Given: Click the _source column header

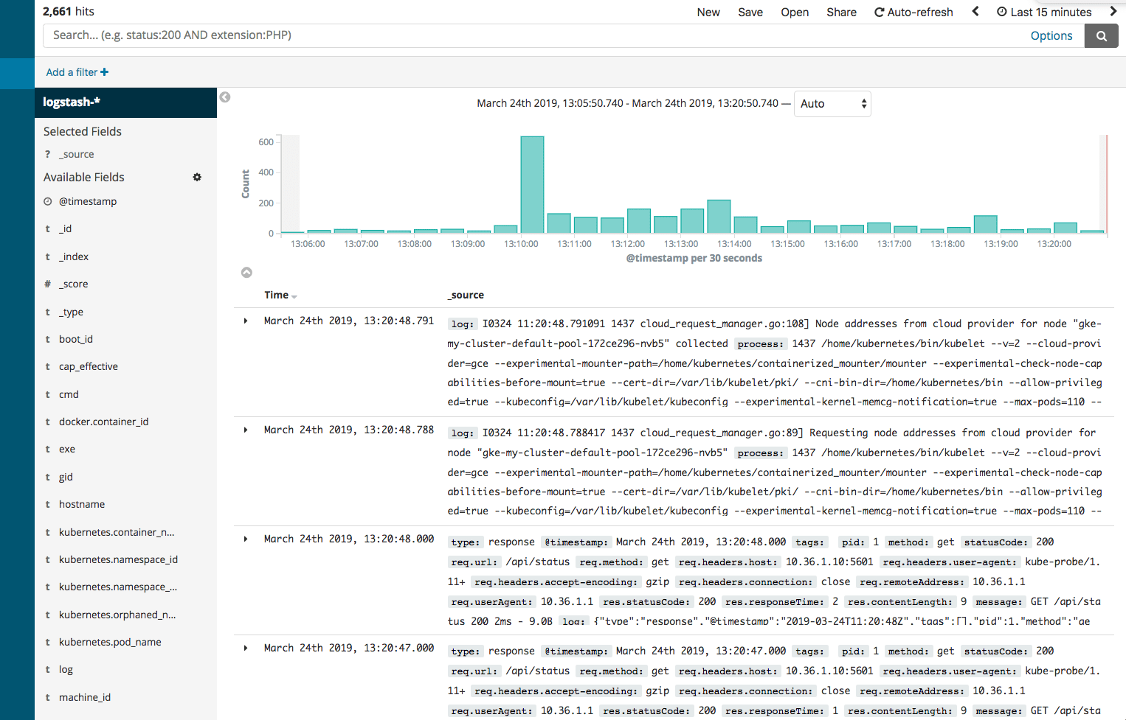Looking at the screenshot, I should pos(466,295).
